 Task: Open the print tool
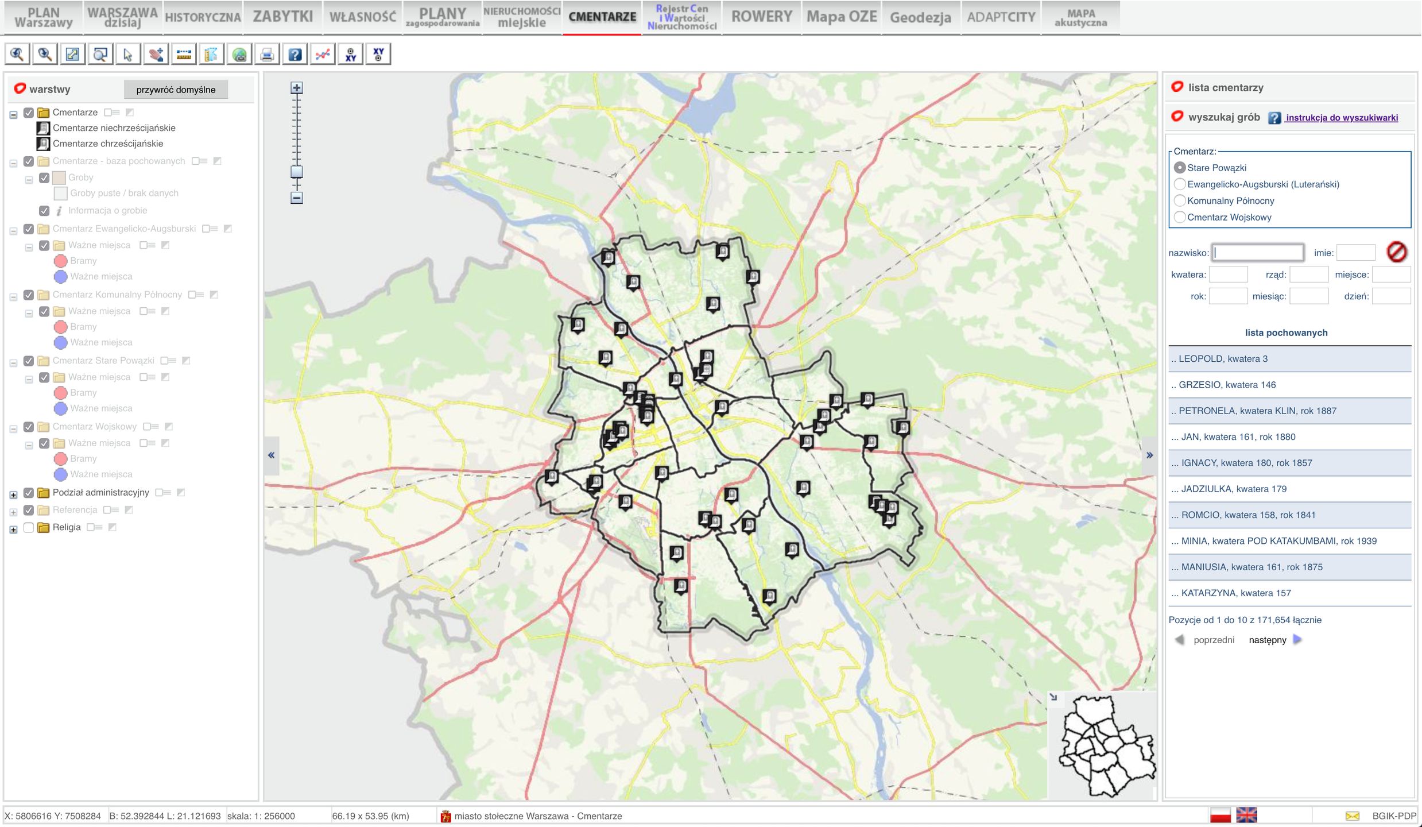click(268, 55)
